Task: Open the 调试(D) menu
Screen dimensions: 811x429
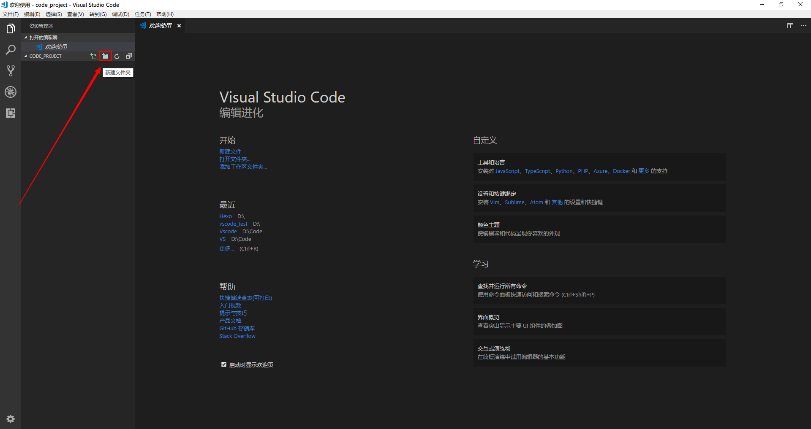Action: pos(120,14)
